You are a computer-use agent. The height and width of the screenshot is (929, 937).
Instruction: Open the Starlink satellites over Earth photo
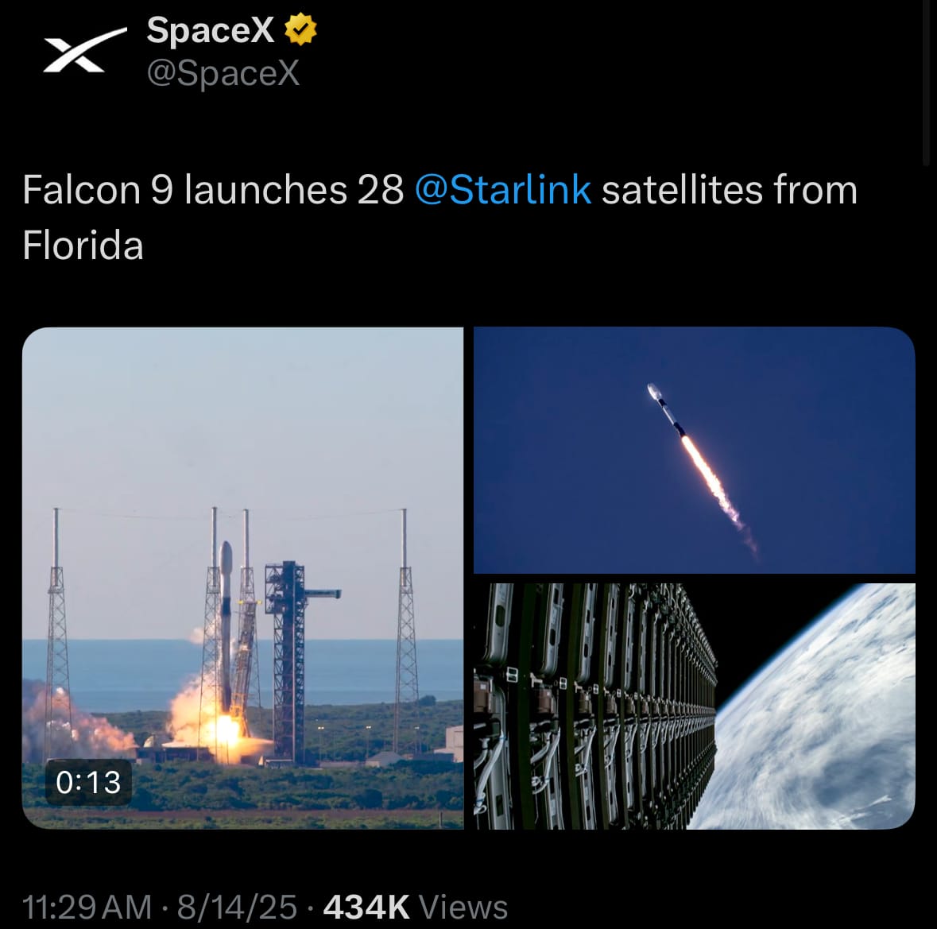click(695, 706)
